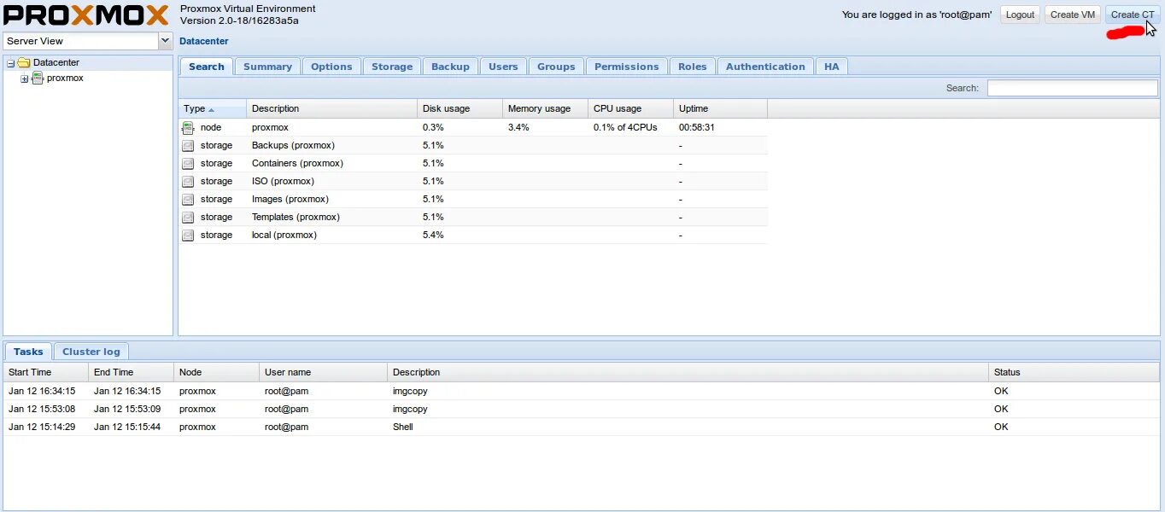Screen dimensions: 1165x512
Task: Open the HA tab
Action: pyautogui.click(x=832, y=67)
